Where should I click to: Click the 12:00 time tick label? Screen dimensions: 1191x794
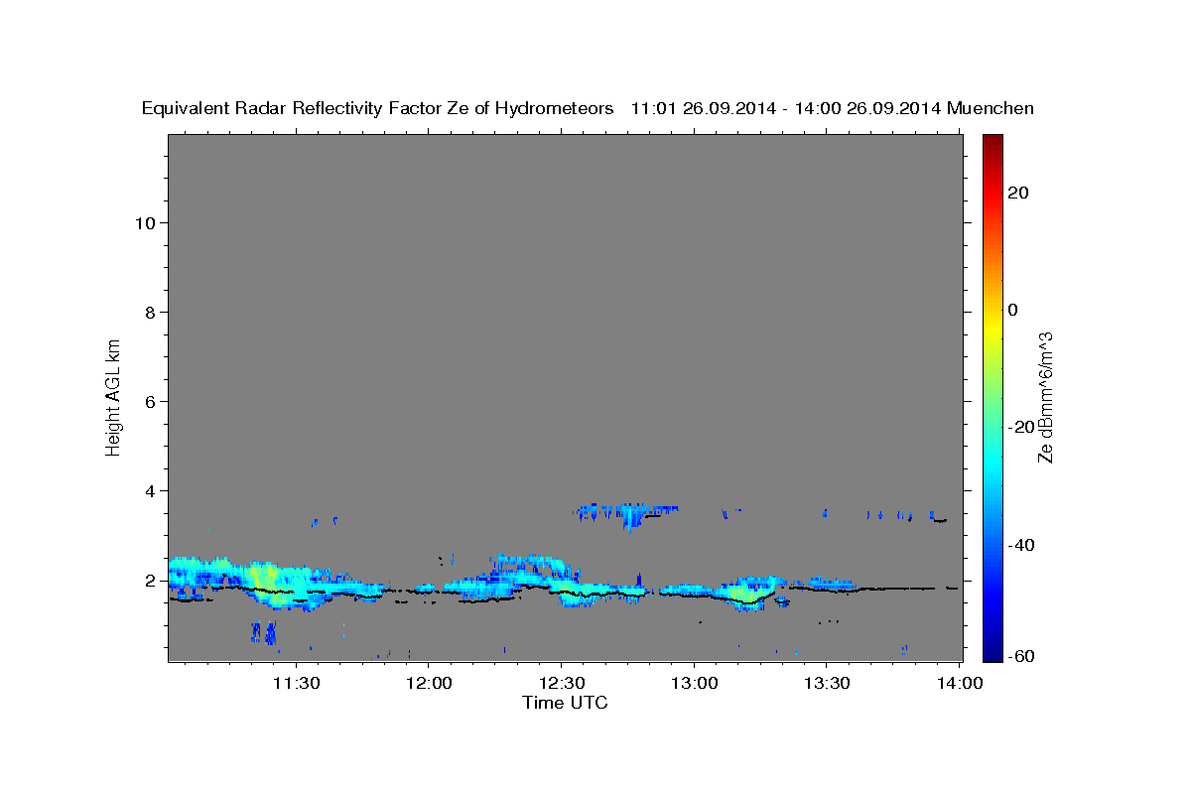(x=429, y=683)
